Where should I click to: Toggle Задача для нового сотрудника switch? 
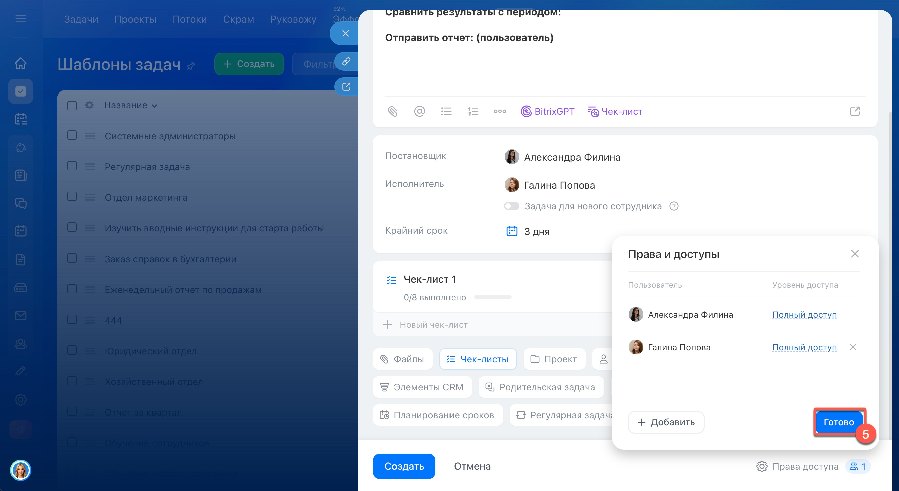pyautogui.click(x=512, y=206)
